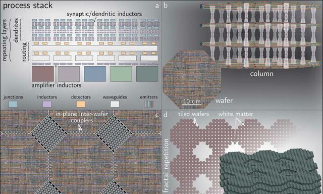323x194 pixels.
Task: Select the blue emitter block in process stack
Action: 95,74
